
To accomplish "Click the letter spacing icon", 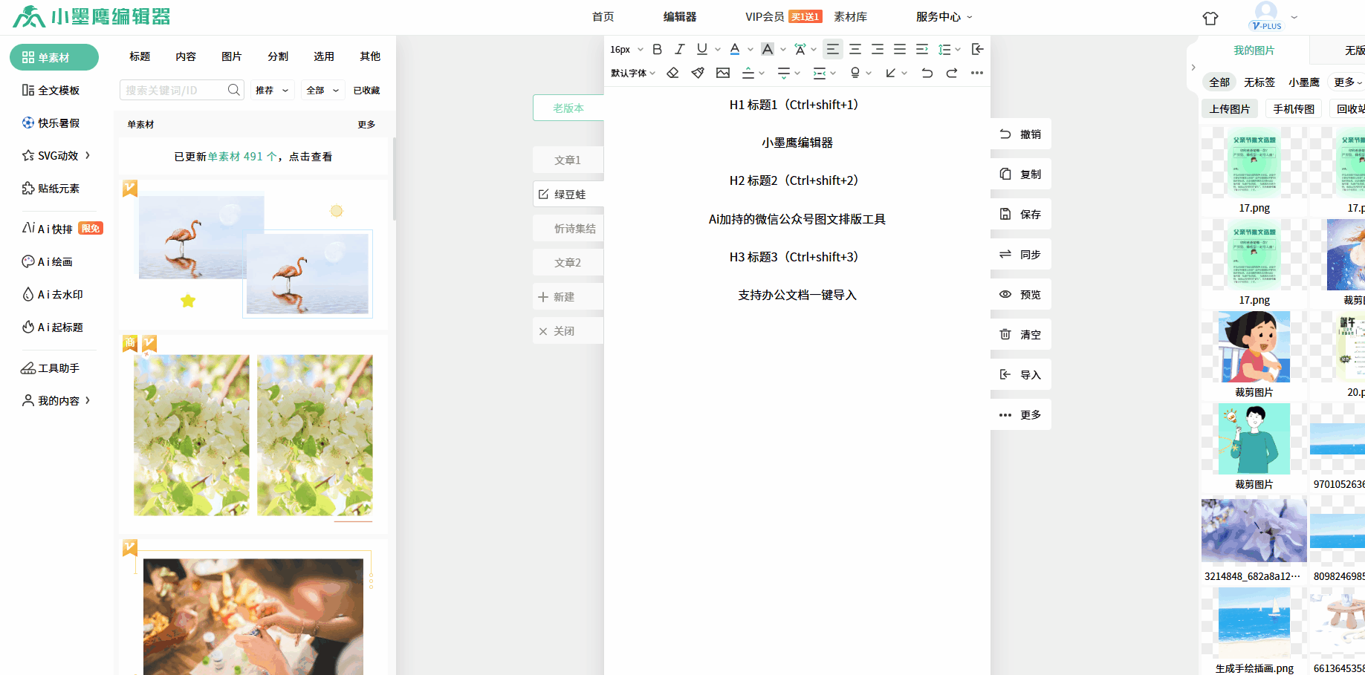I will (800, 49).
